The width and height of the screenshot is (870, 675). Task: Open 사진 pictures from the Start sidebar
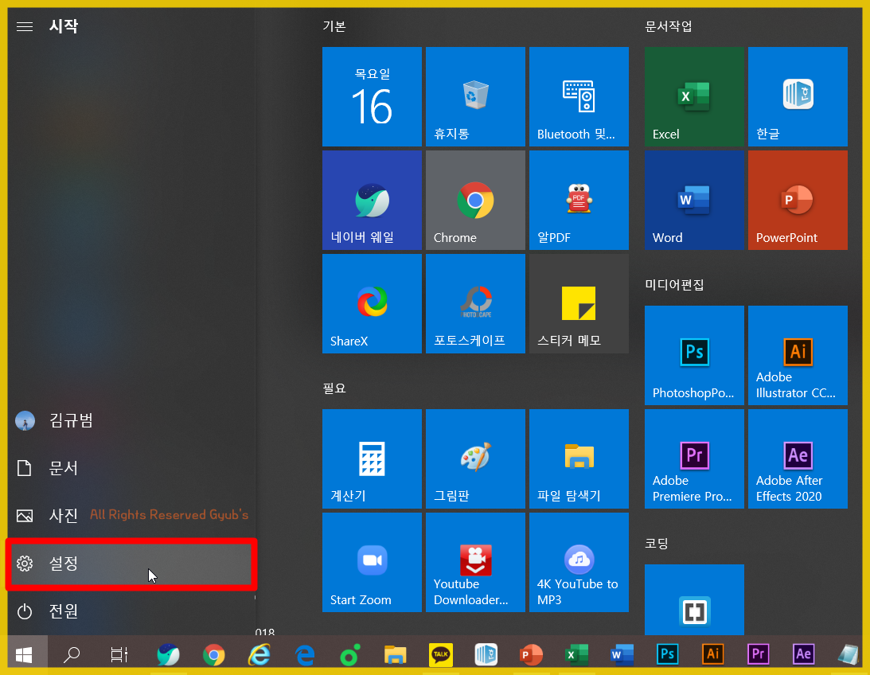tap(131, 516)
